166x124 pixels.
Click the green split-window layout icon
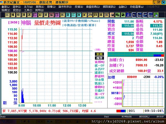(x=118, y=15)
